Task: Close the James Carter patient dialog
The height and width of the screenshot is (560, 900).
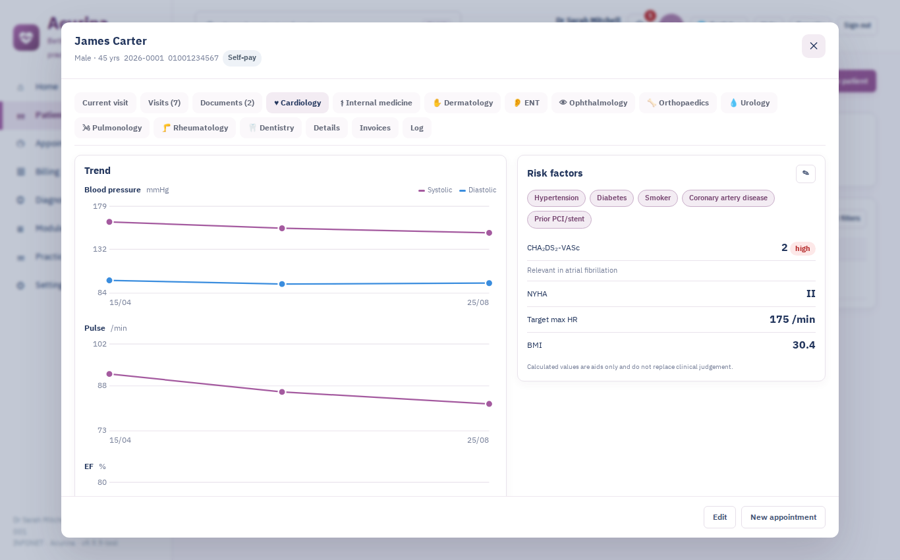Action: 813,46
